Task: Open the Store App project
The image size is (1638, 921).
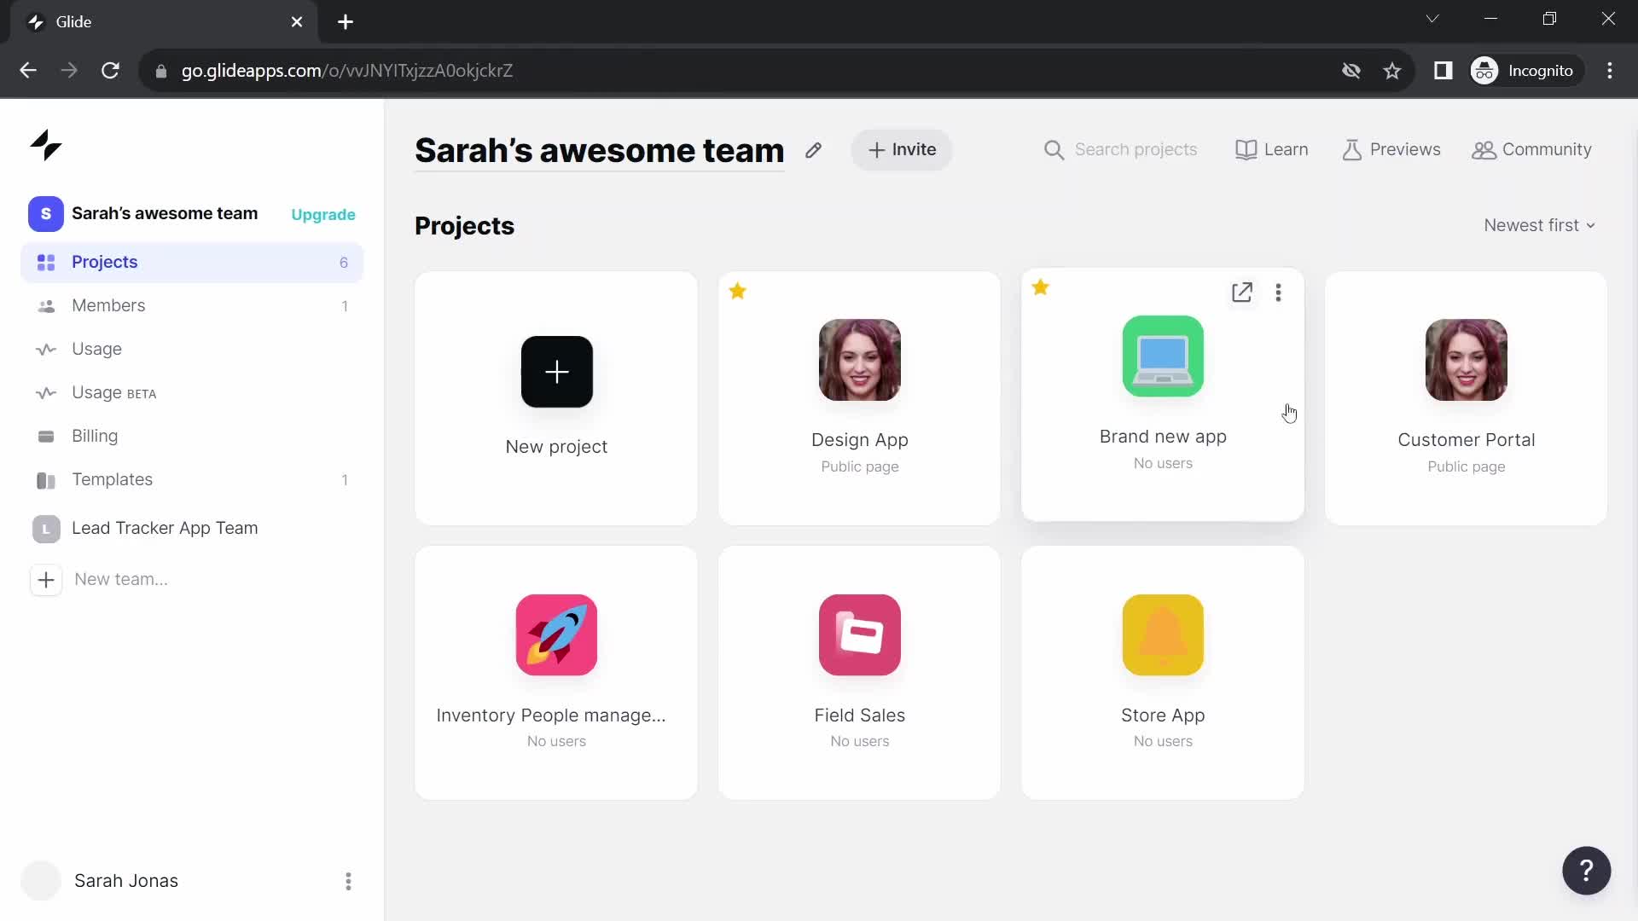Action: coord(1164,670)
